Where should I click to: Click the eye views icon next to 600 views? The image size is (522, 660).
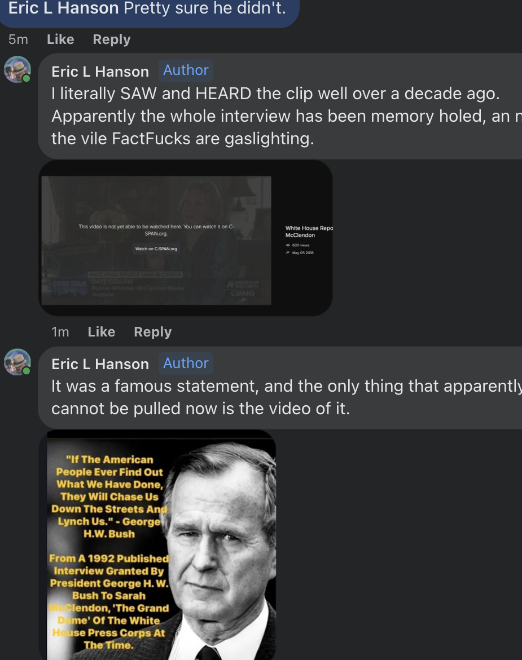[288, 245]
